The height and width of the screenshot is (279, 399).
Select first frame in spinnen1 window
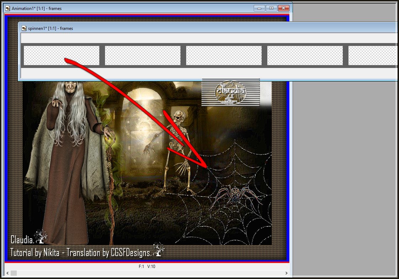click(61, 56)
